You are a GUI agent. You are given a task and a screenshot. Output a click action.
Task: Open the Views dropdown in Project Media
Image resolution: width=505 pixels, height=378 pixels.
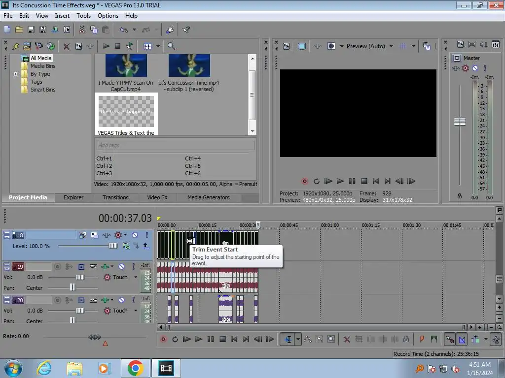(158, 46)
